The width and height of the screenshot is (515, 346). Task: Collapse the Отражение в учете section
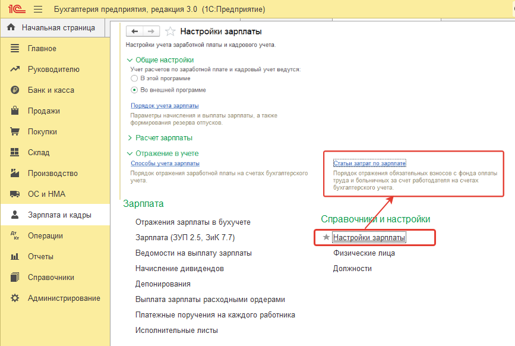129,153
